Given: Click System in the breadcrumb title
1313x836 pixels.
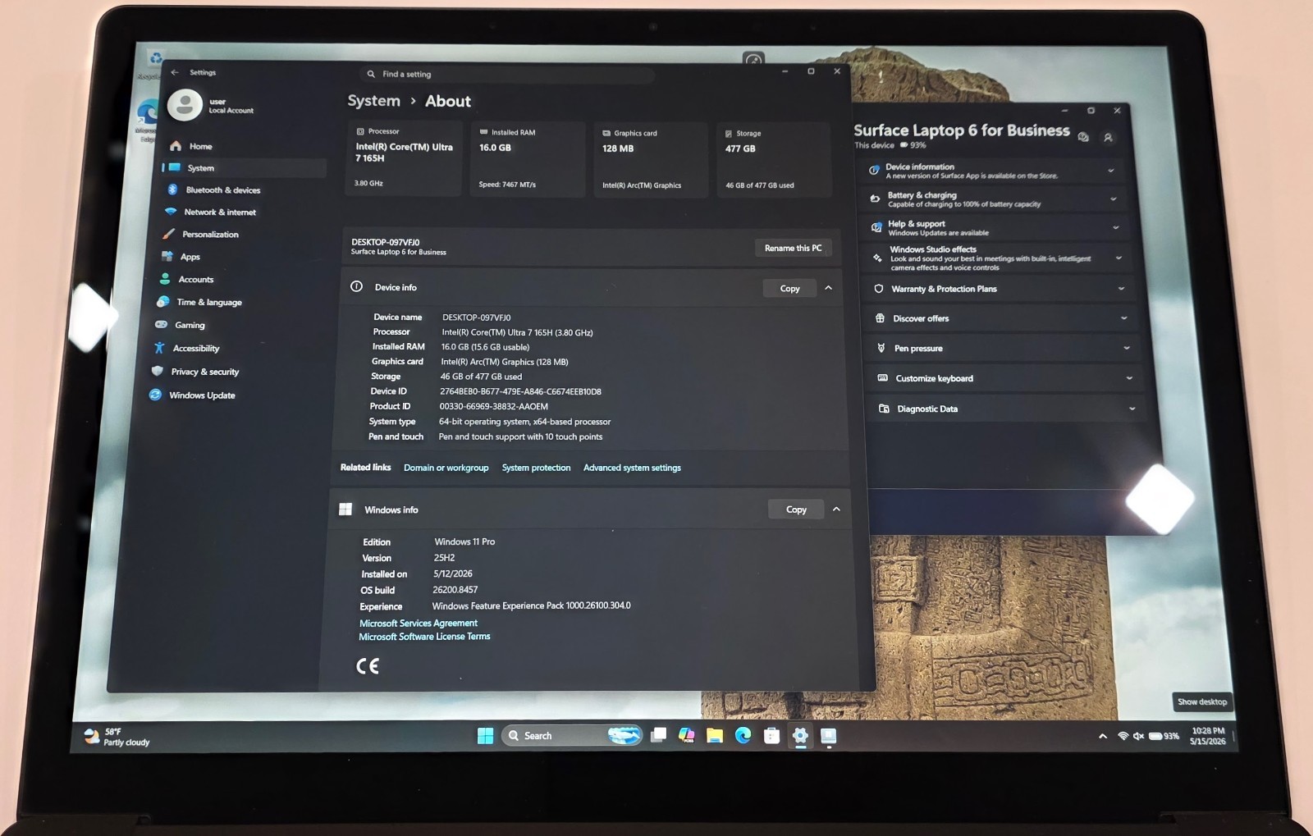Looking at the screenshot, I should 373,101.
